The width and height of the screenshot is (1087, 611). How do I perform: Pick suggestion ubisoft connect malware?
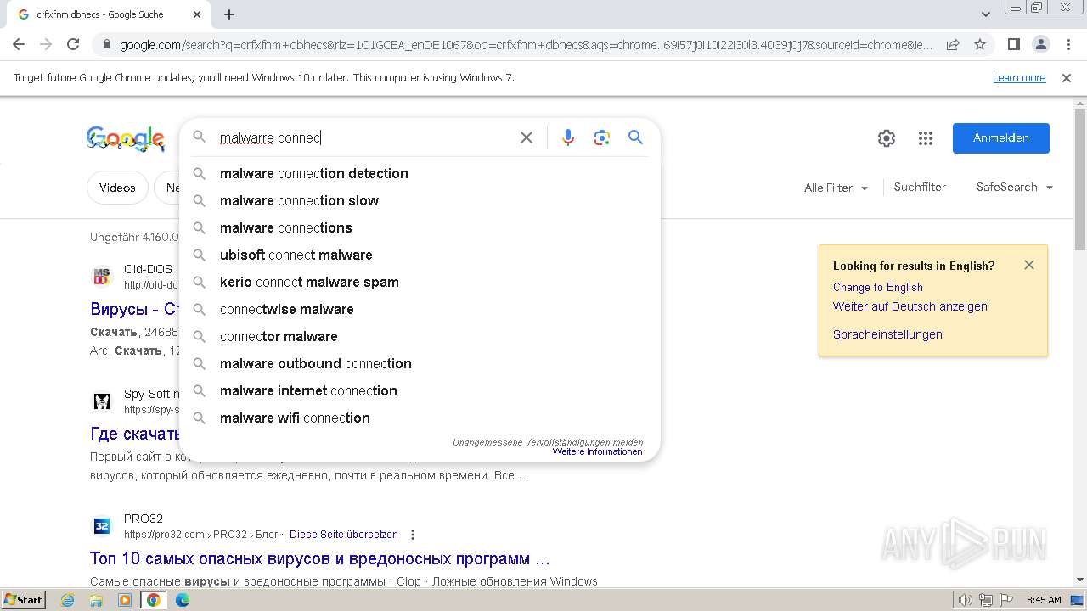point(420,255)
